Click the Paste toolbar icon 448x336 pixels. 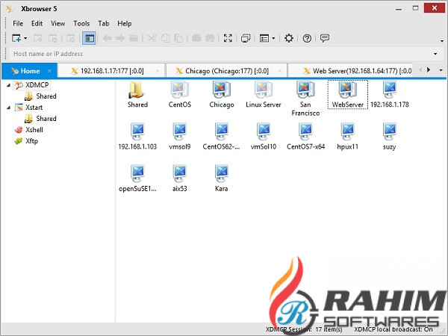tap(178, 38)
